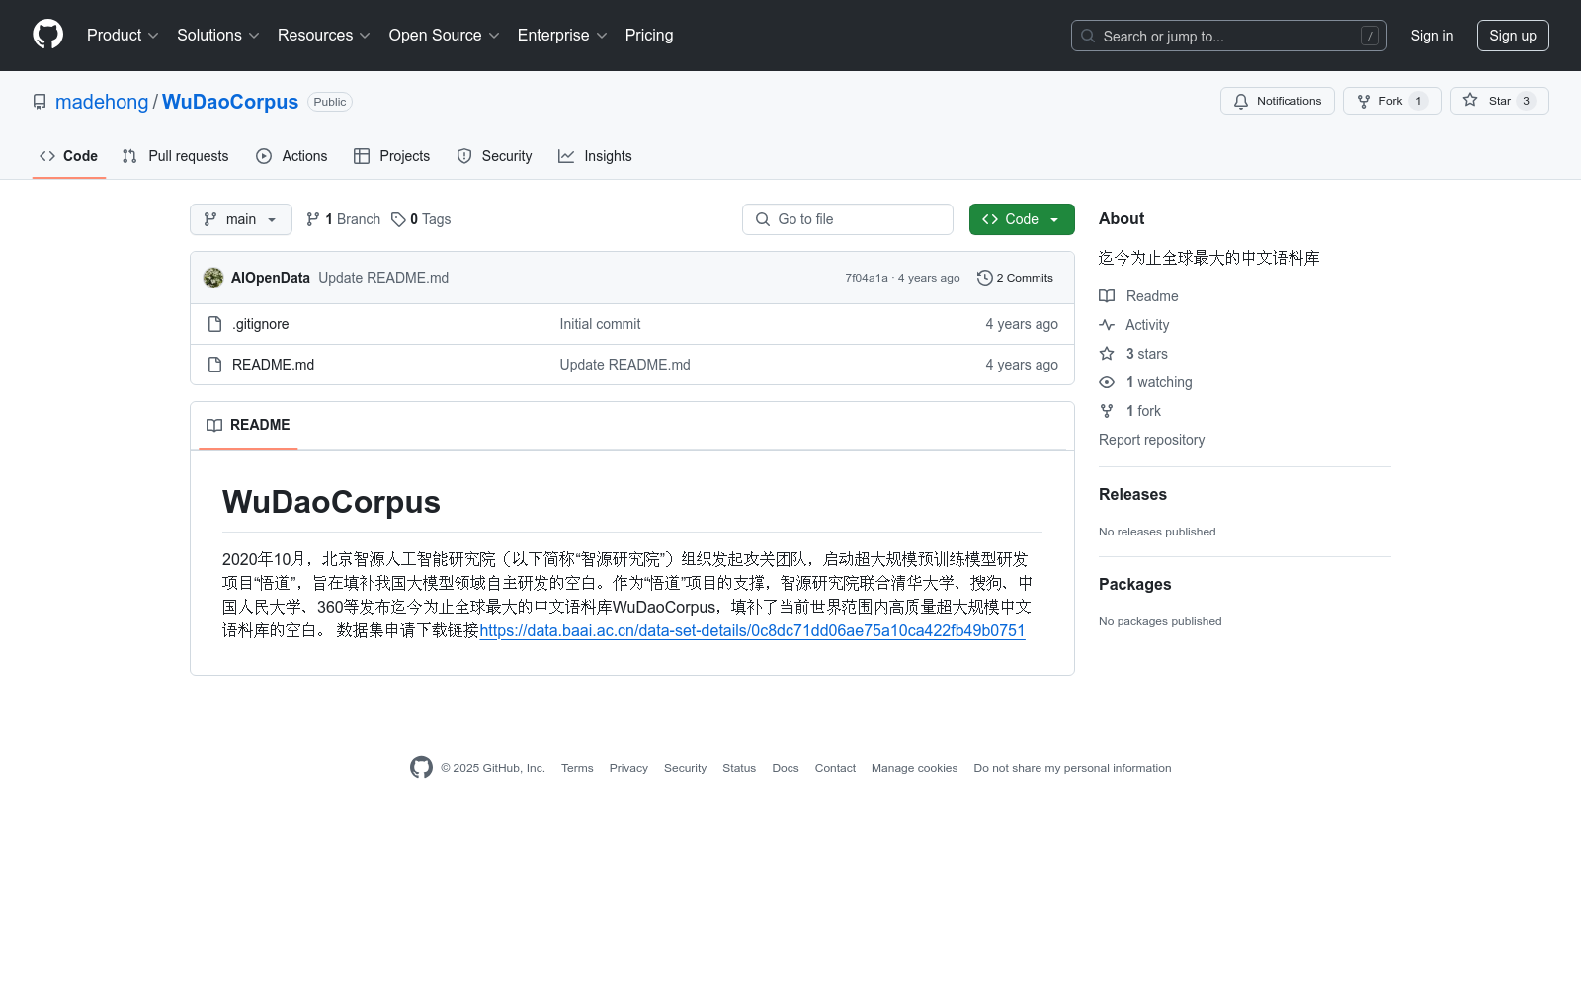Click the AIOpenData avatar image

point(213,278)
